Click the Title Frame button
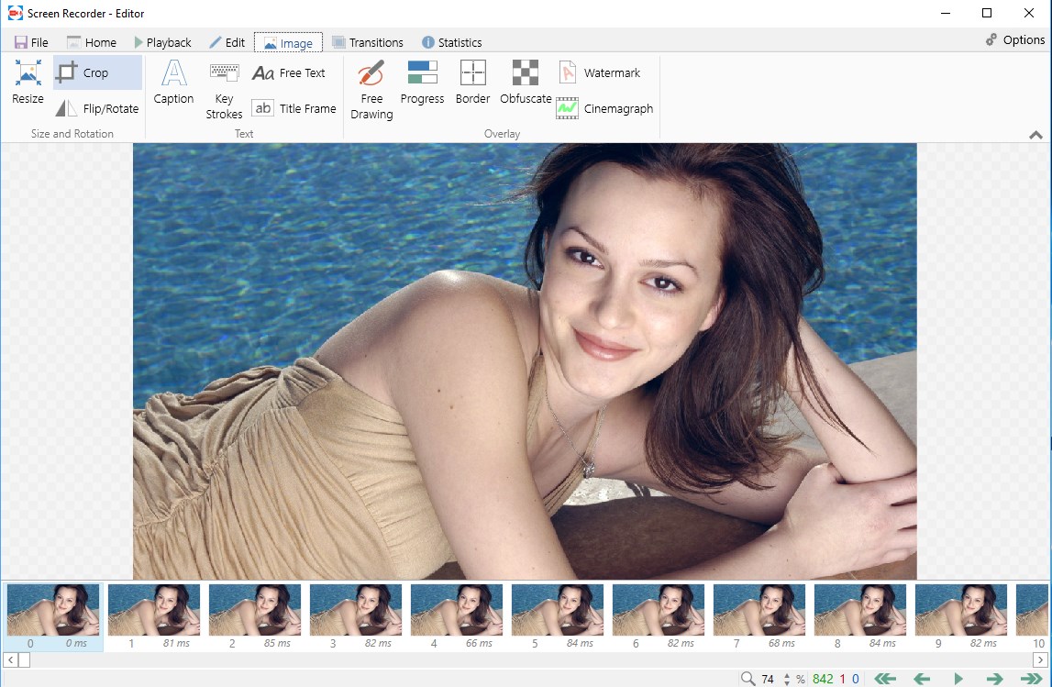The height and width of the screenshot is (687, 1052). click(x=294, y=108)
